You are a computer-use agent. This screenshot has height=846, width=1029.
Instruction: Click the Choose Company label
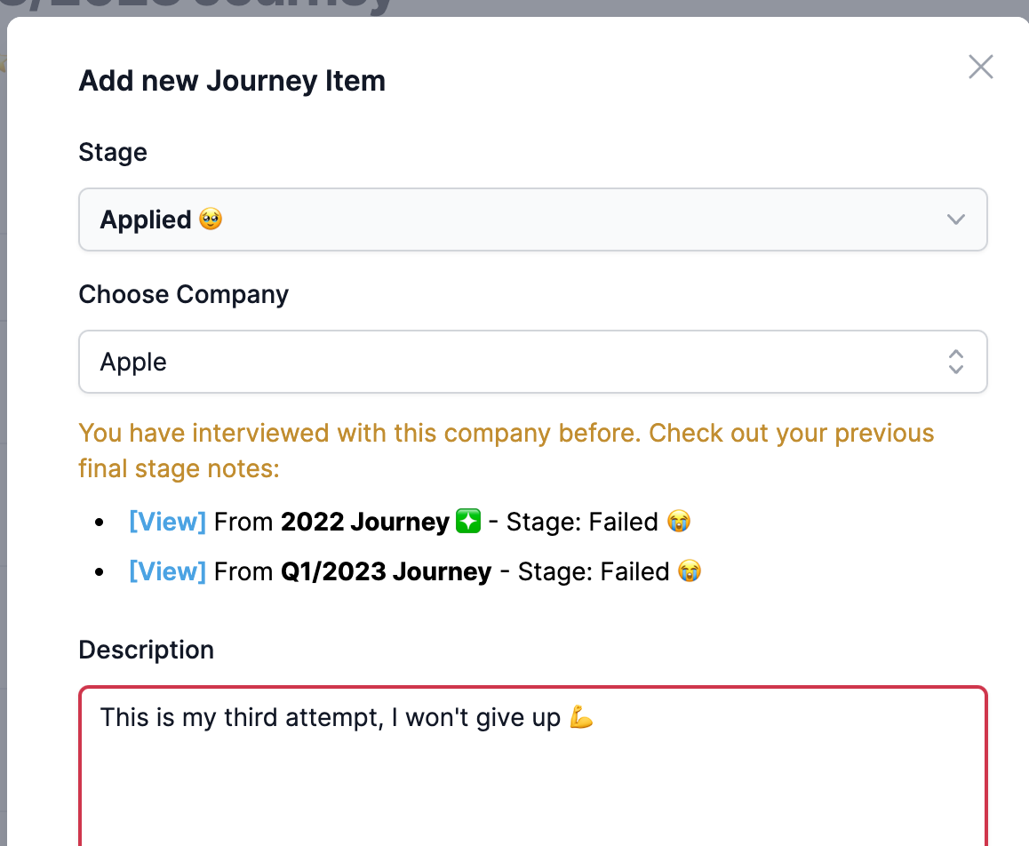point(184,295)
